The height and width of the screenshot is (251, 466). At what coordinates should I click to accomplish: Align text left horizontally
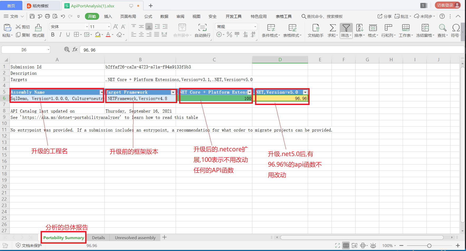click(x=134, y=34)
